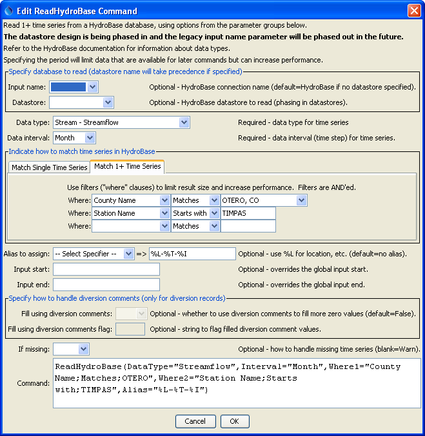Screen dimensions: 425x436
Task: Change the Data interval Month dropdown
Action: [90, 138]
